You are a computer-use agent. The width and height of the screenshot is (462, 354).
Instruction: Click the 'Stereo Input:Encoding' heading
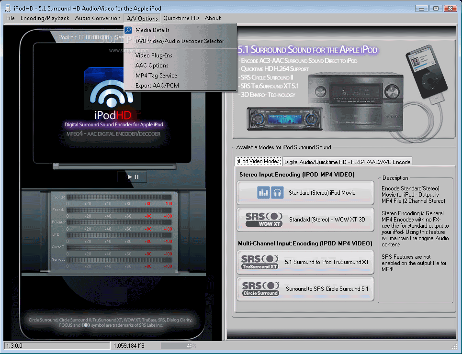click(x=297, y=174)
